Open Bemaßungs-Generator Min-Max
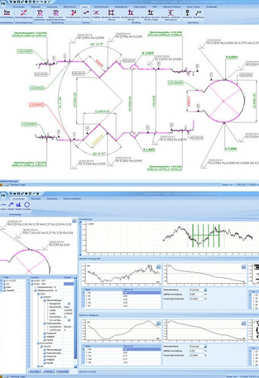 pos(130,14)
